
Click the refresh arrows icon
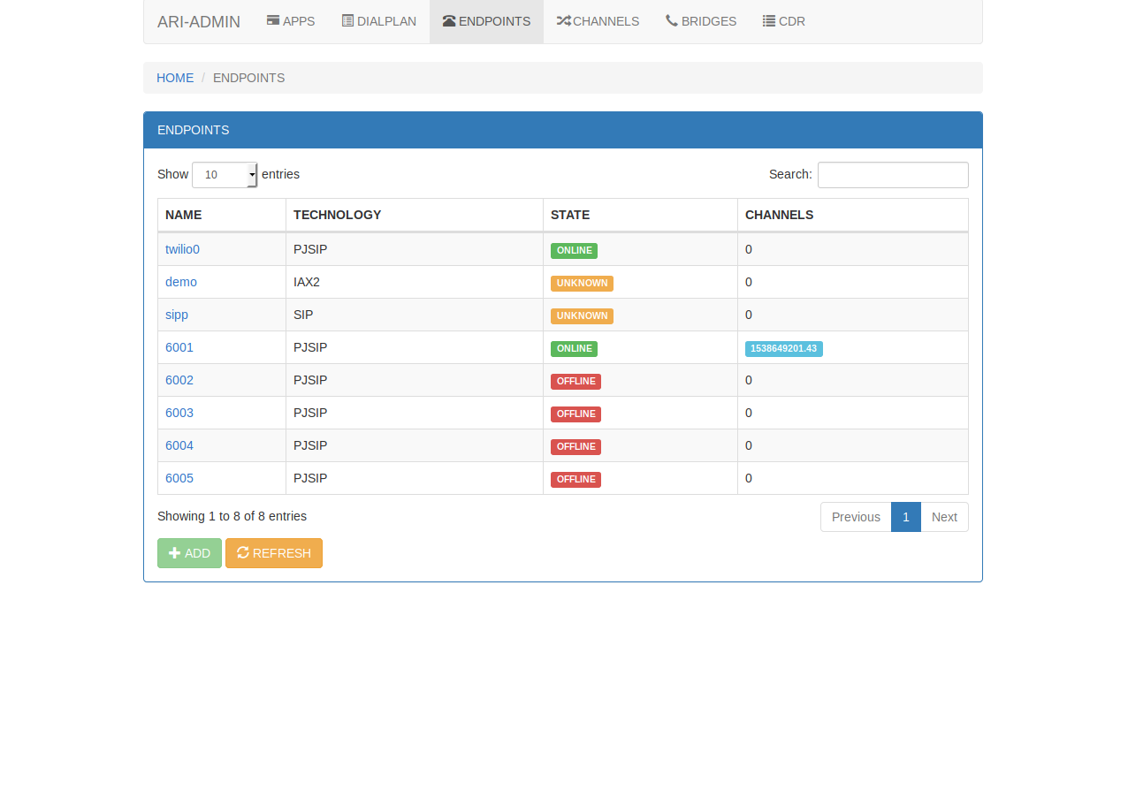tap(243, 552)
